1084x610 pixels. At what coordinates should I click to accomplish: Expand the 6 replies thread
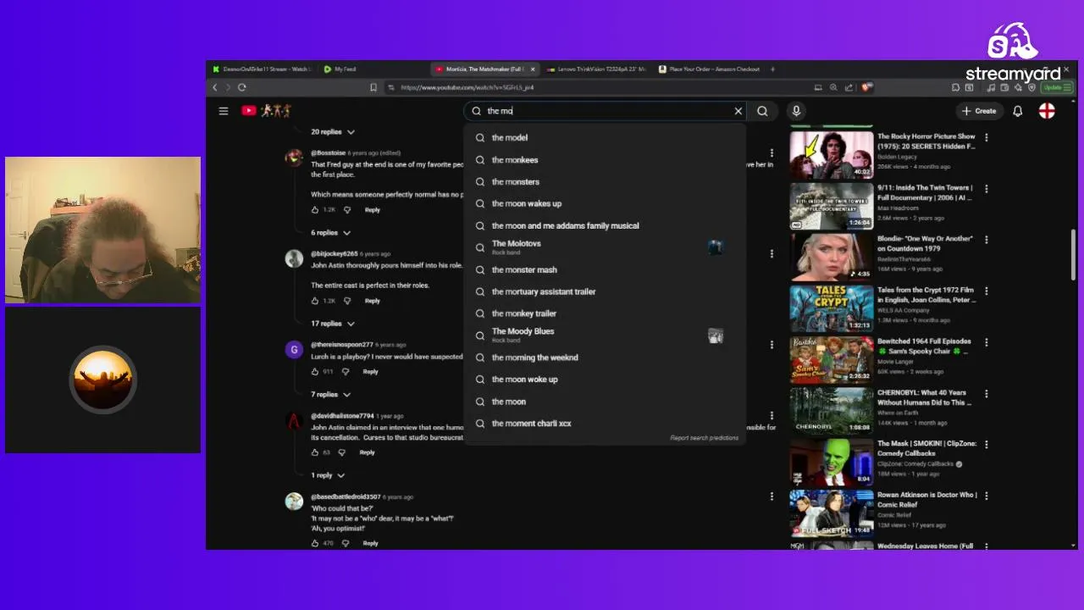click(x=330, y=233)
